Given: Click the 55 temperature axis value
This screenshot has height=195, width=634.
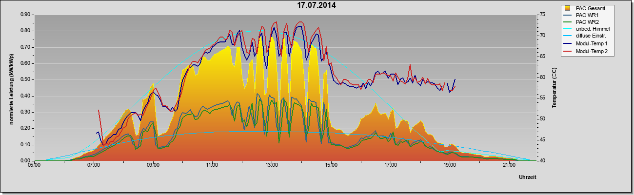Looking at the screenshot, I should pyautogui.click(x=543, y=98).
